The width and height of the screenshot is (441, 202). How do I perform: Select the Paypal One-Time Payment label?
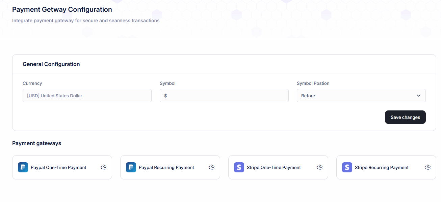[58, 167]
